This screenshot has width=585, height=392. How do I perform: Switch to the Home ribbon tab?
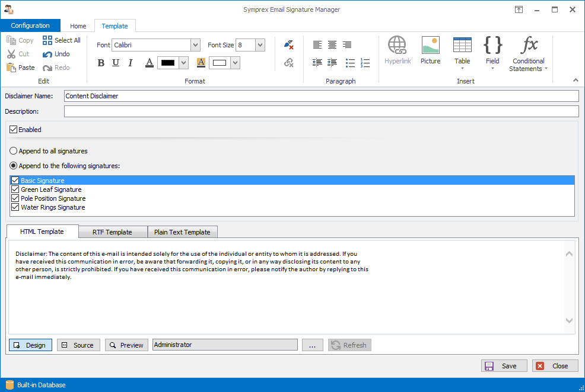click(x=78, y=26)
